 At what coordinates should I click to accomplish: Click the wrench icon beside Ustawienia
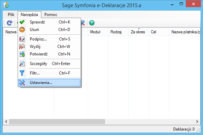tap(22, 83)
